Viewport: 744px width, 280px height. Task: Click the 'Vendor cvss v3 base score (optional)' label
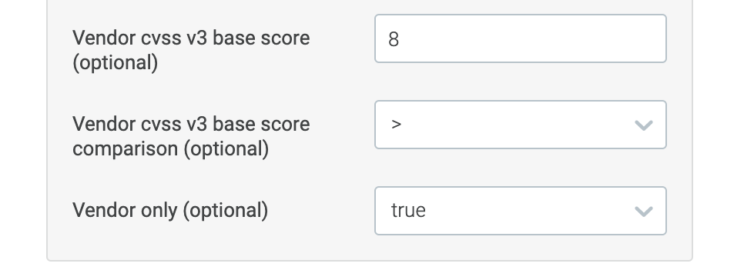point(191,50)
